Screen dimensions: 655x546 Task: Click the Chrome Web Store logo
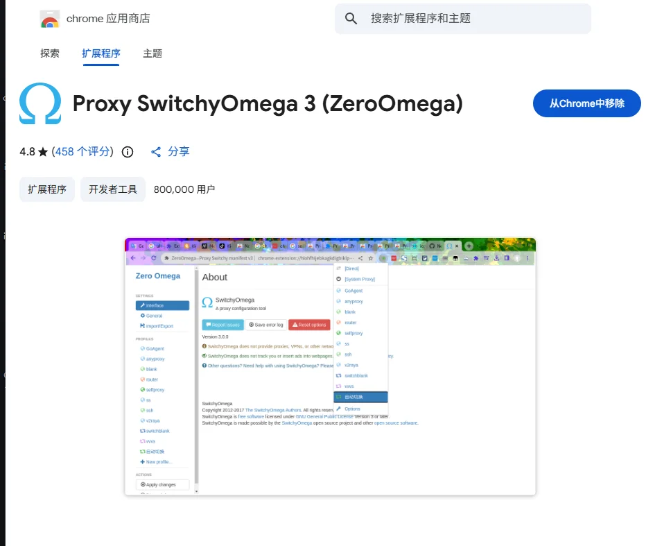50,19
